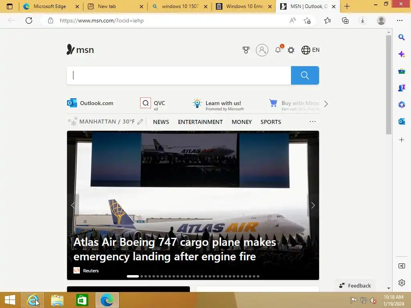Add this page to favorites with the star-plus icon
This screenshot has height=308, width=411.
click(307, 20)
